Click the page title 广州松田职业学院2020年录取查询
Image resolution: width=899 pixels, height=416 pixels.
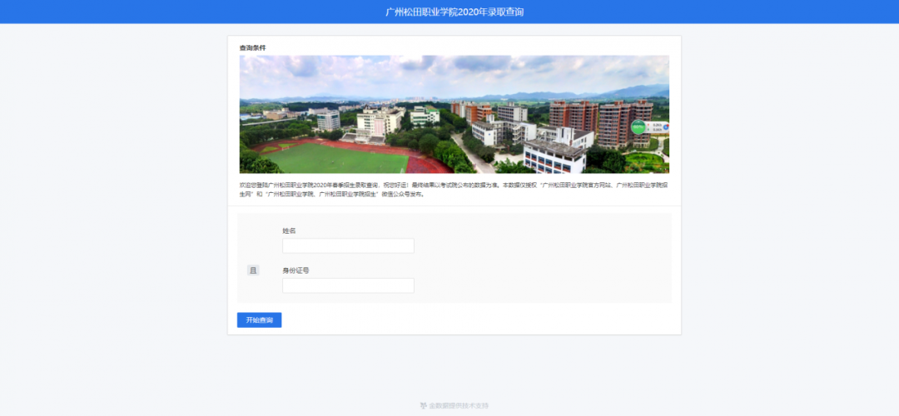tap(454, 12)
